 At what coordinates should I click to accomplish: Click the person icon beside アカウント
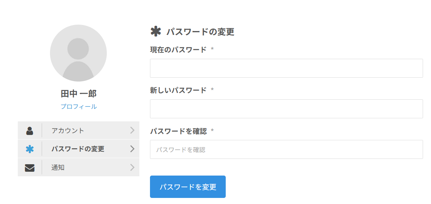click(30, 130)
